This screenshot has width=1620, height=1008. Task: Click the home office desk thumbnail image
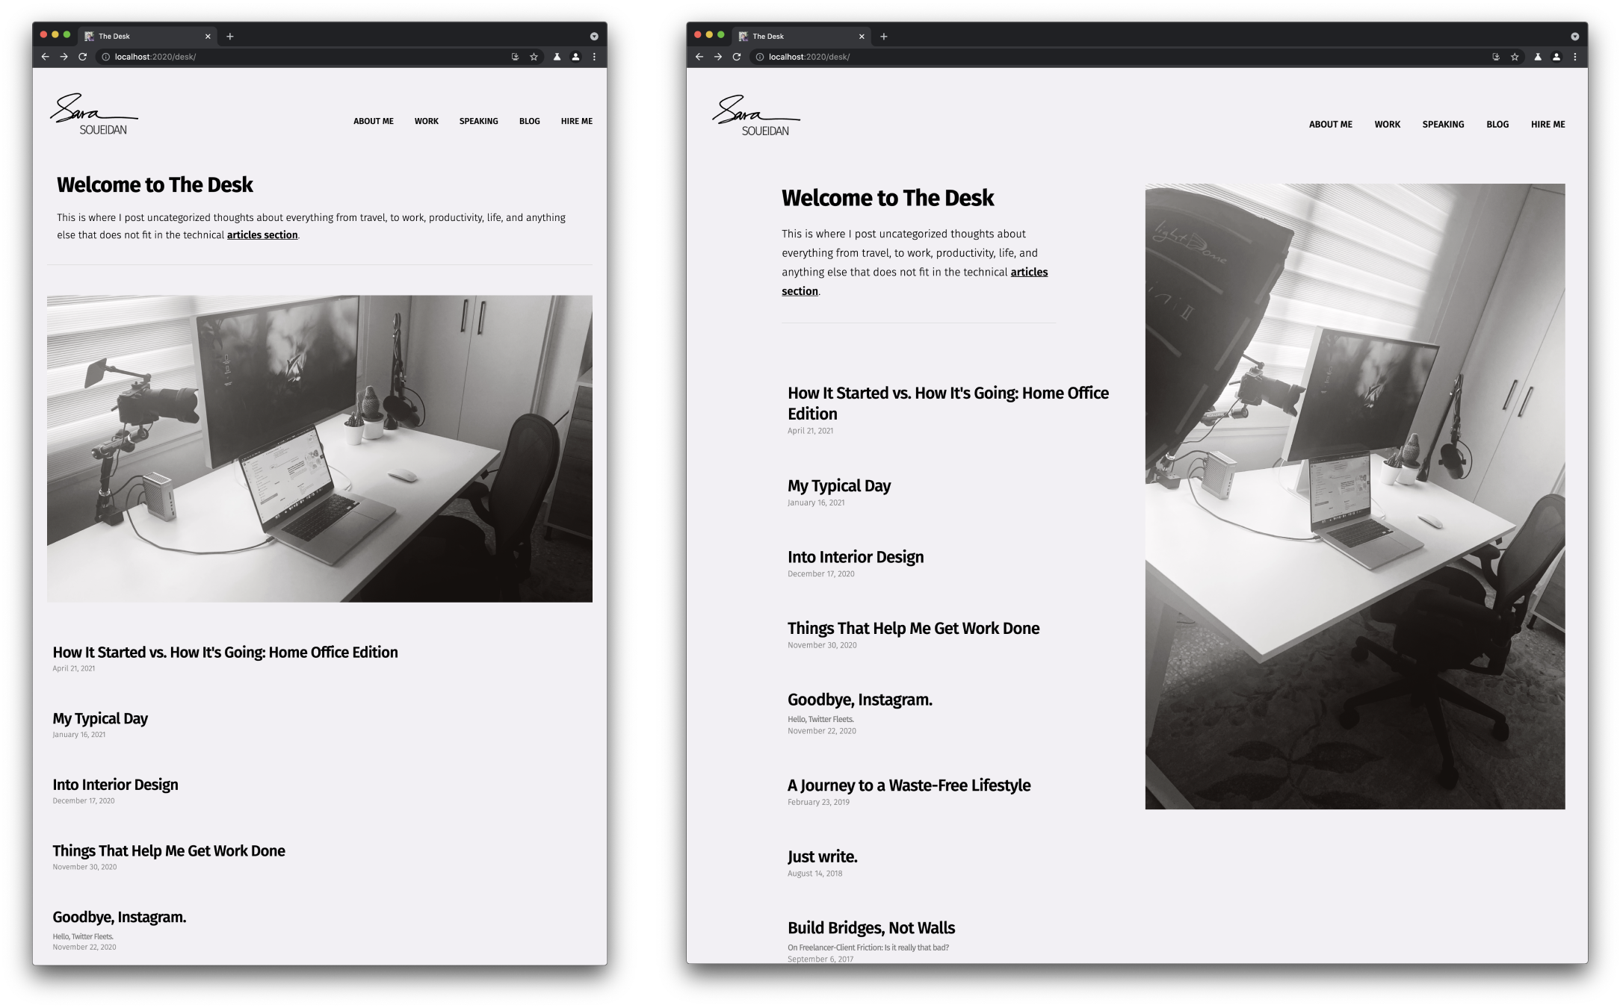click(320, 448)
